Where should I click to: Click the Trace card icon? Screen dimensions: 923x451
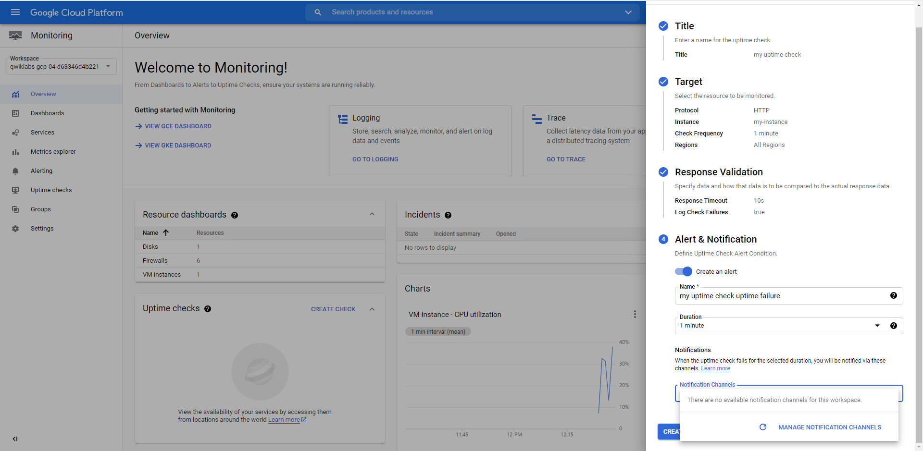(x=537, y=119)
